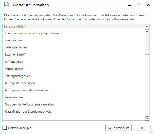This screenshot has width=153, height=134.
Task: Open the 'Liste auswählen' dropdown arrow
Action: point(147,26)
